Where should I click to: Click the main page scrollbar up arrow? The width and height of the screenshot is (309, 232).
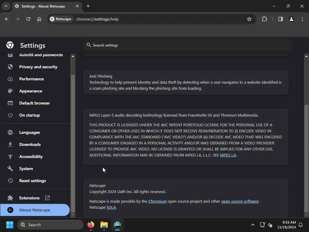[306, 56]
